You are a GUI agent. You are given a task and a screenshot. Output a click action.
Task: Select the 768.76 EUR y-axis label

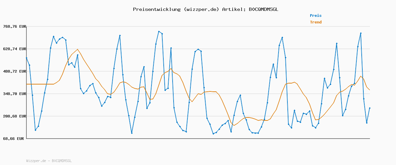(15, 26)
